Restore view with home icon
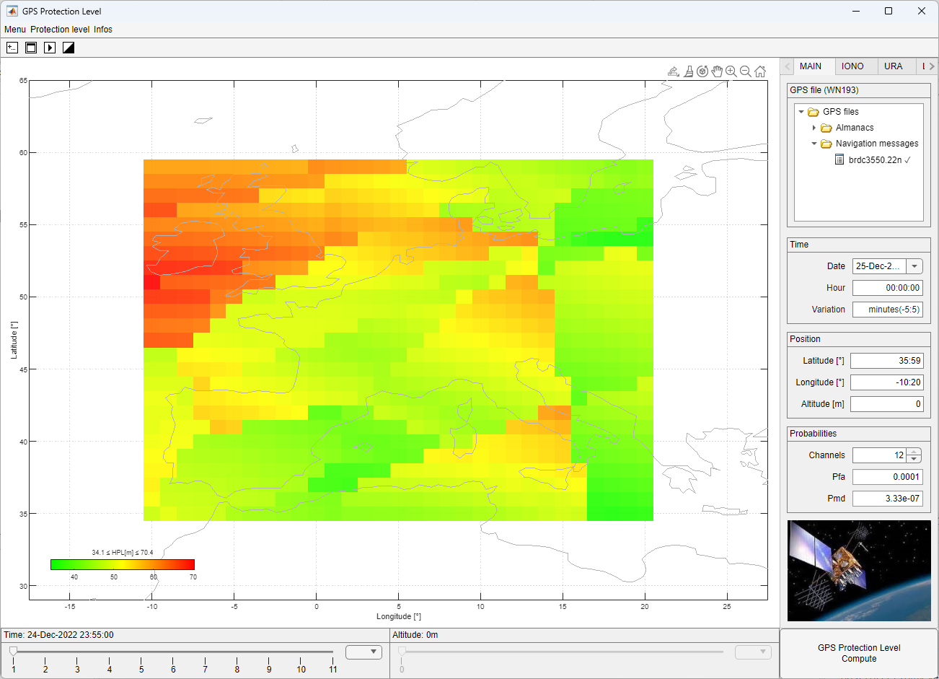The height and width of the screenshot is (679, 939). tap(760, 71)
